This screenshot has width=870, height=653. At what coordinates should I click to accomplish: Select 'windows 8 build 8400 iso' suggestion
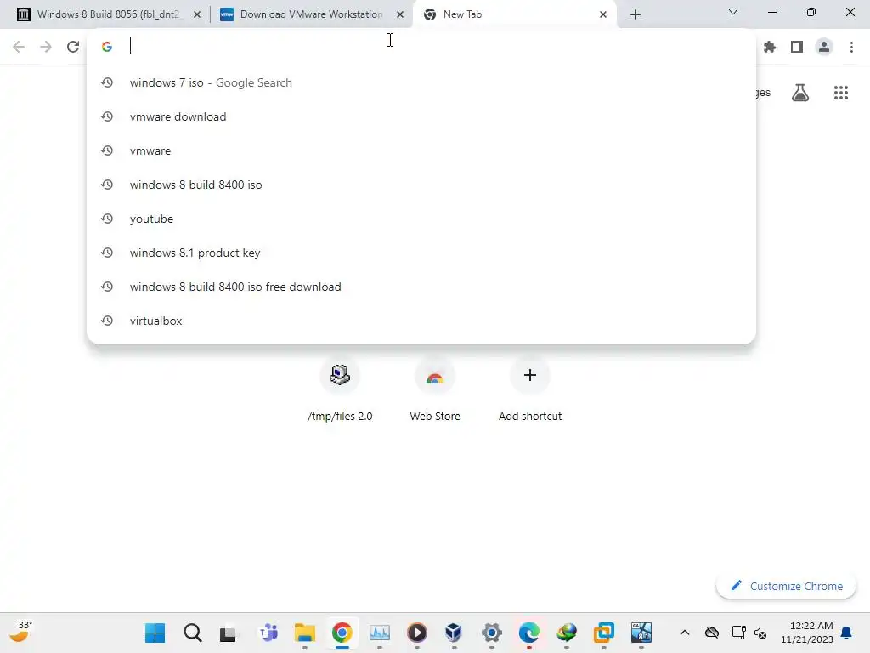pos(421,185)
